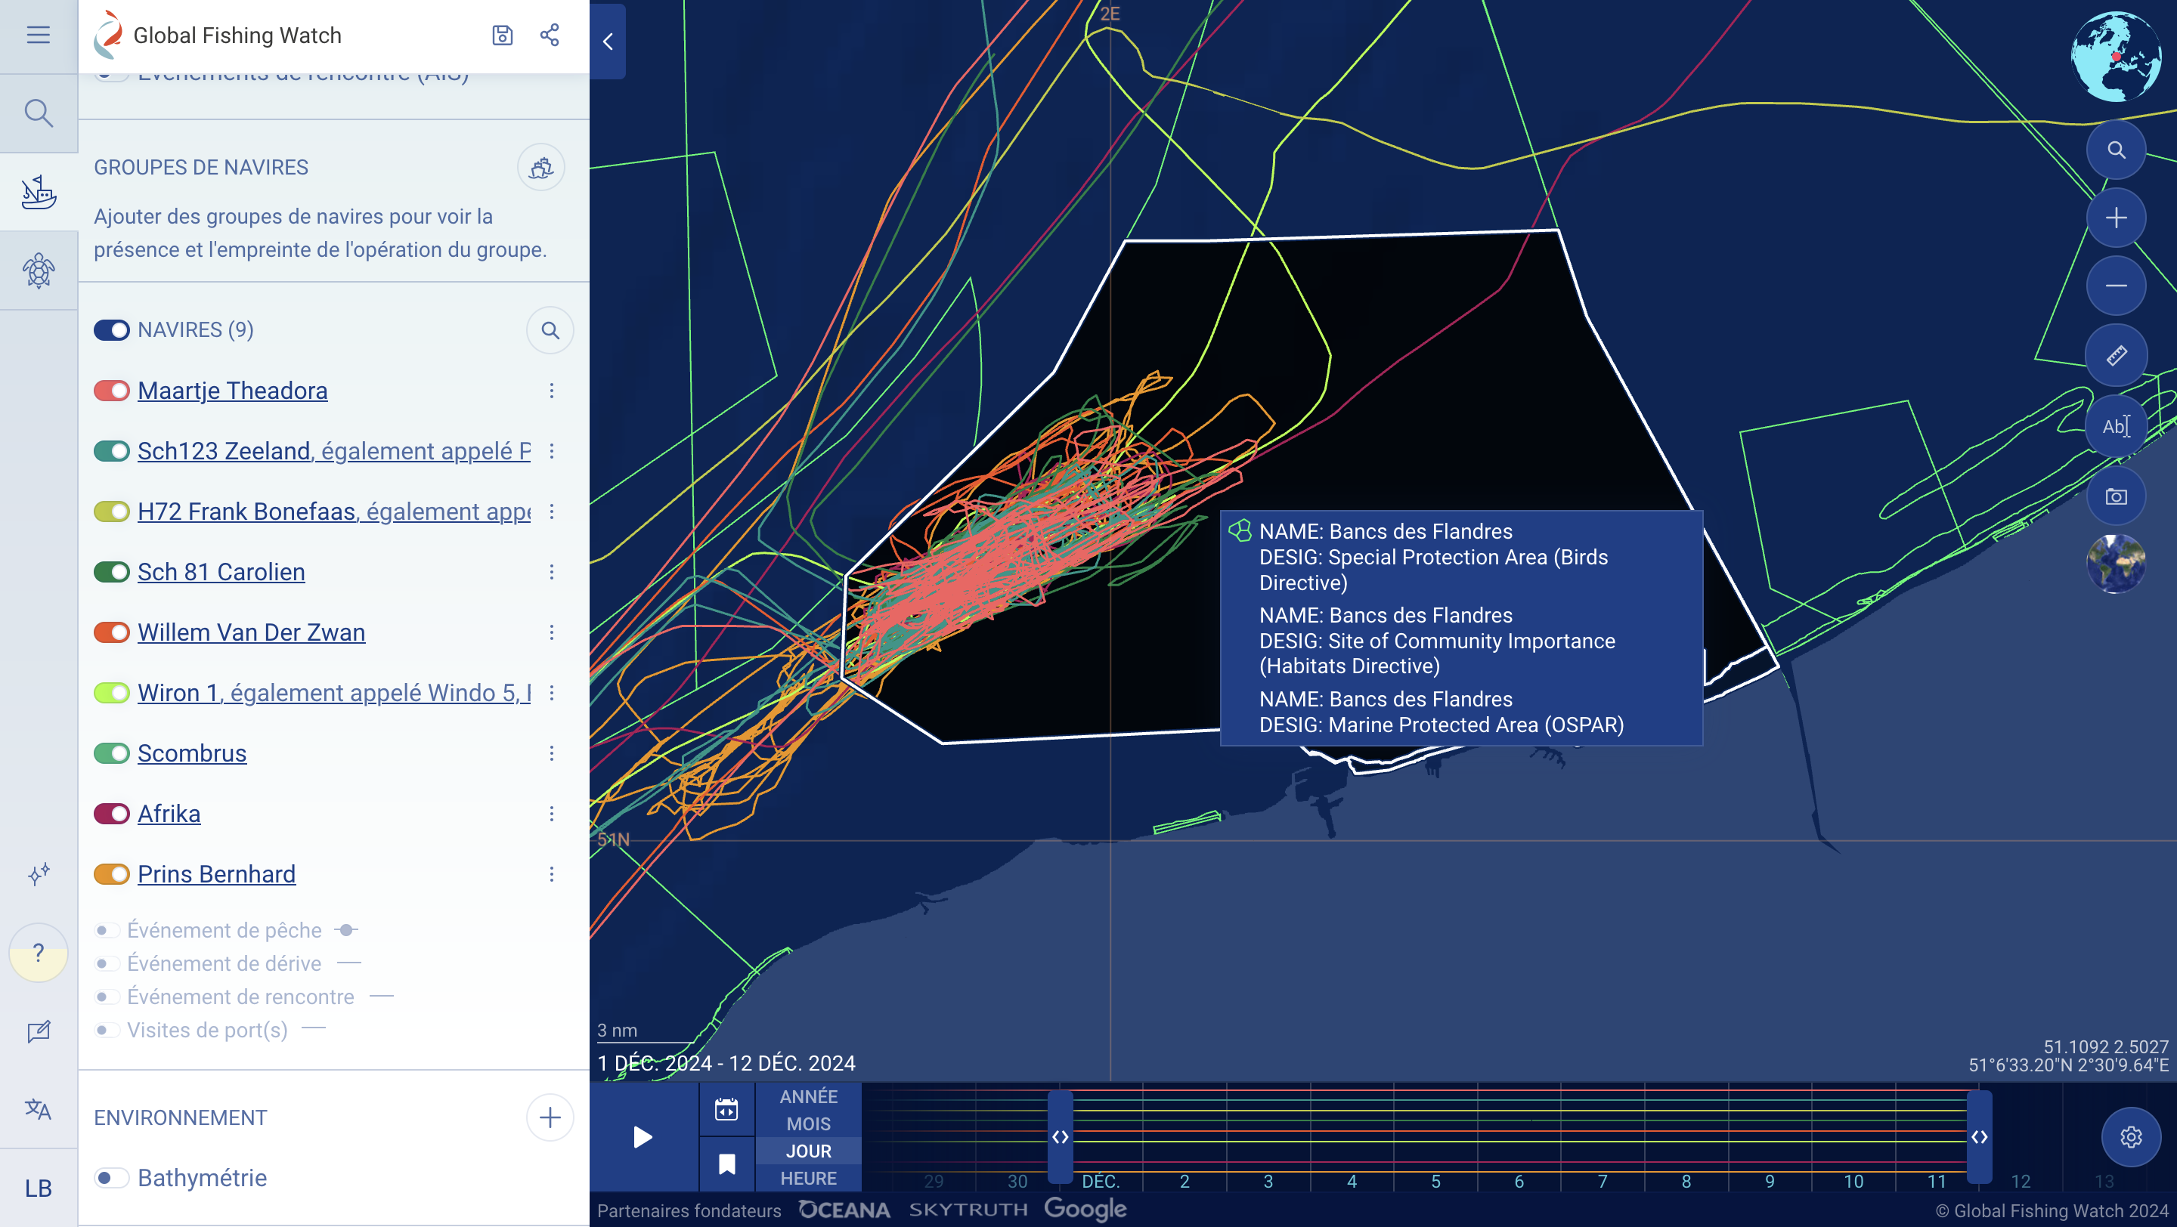Open Prins Bernhard vessel profile
2177x1227 pixels.
[x=216, y=874]
